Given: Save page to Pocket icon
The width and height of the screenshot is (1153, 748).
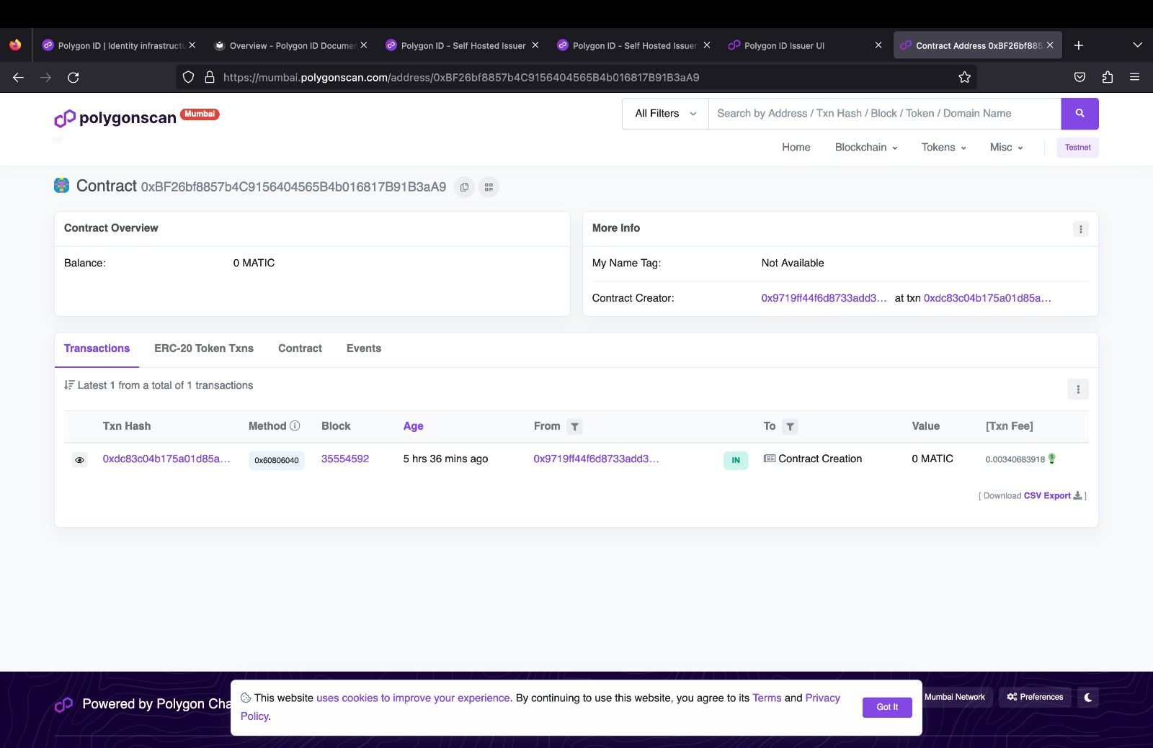Looking at the screenshot, I should point(1079,77).
